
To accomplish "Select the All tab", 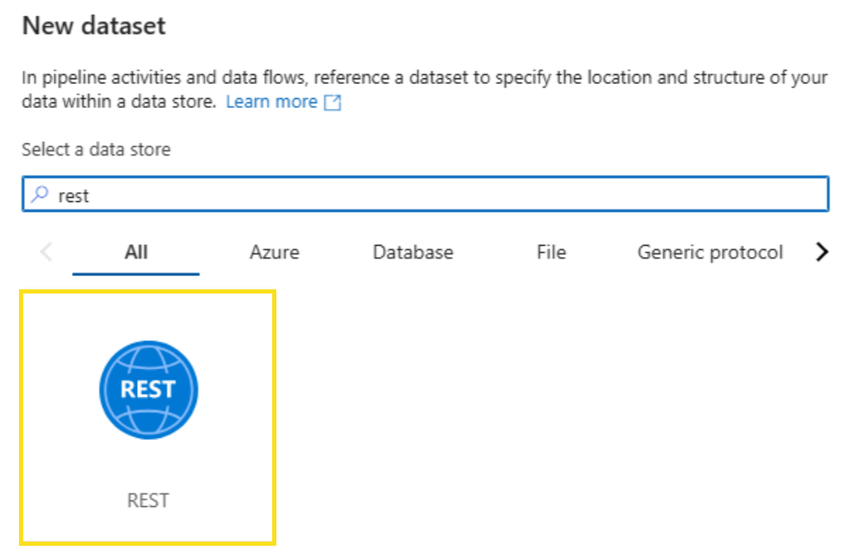I will (x=135, y=252).
